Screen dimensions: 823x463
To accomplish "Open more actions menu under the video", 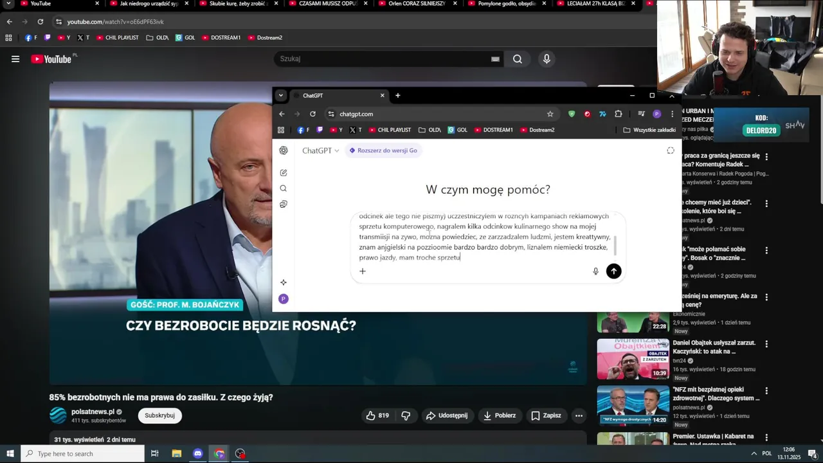I will pyautogui.click(x=579, y=415).
